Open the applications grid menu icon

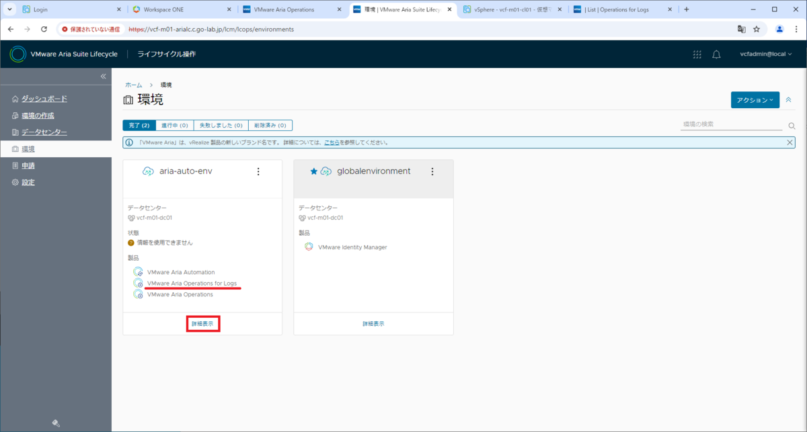(x=697, y=54)
